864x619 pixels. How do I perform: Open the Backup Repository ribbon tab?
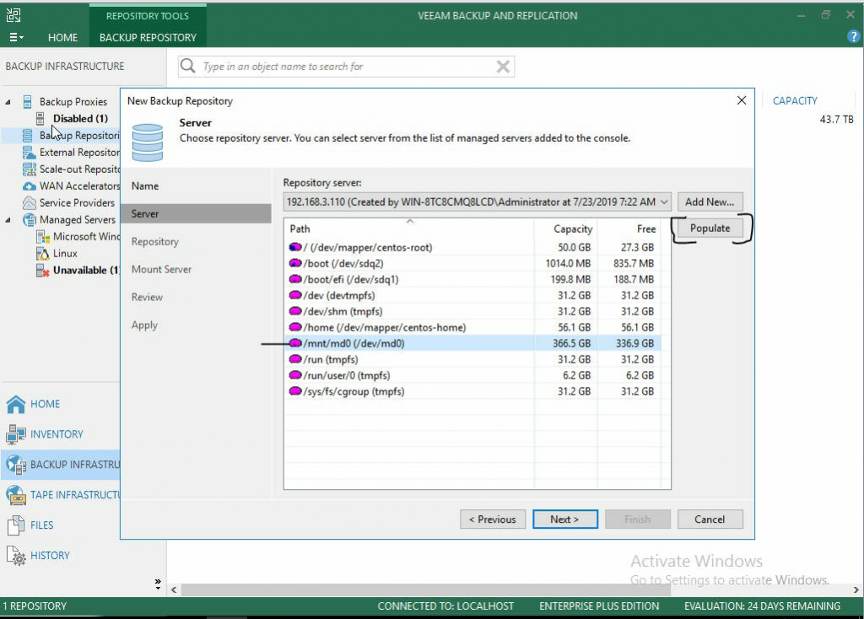tap(148, 37)
